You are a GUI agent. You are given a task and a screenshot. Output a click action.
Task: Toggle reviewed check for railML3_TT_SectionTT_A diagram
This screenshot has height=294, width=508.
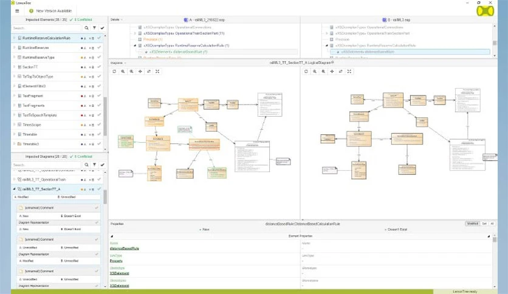99,189
